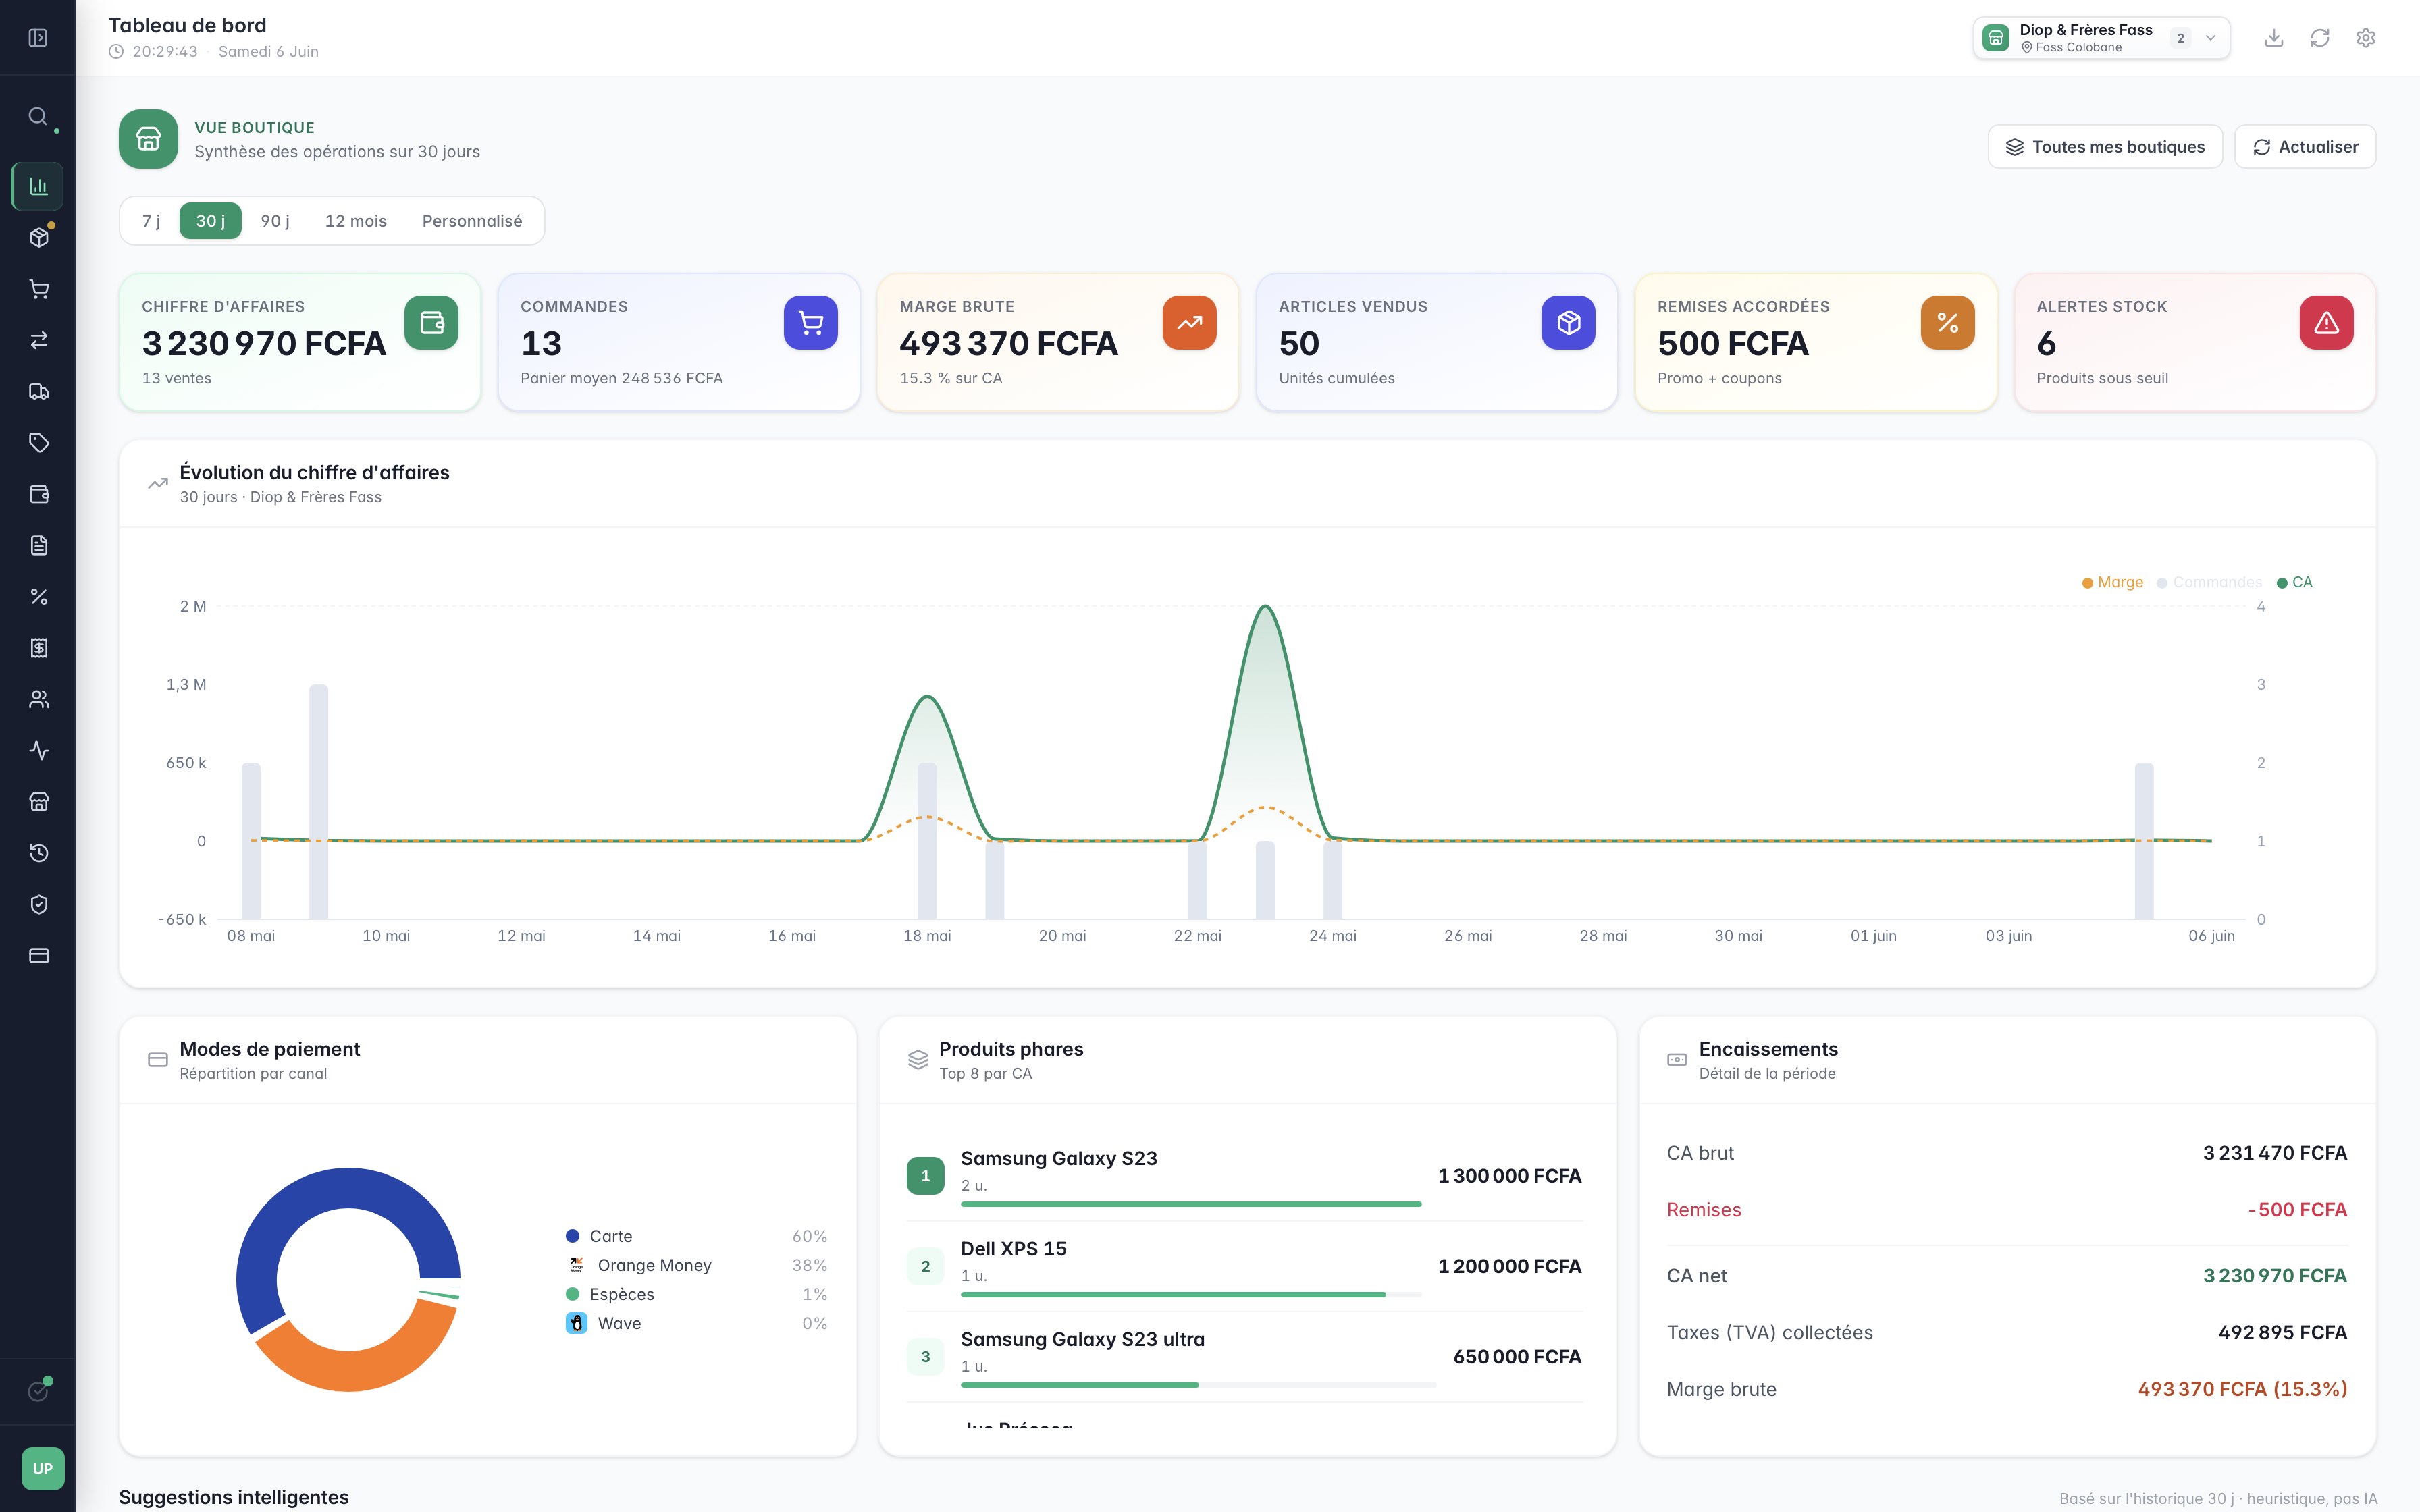Toggle the Commandes series in chart legend

(x=2209, y=582)
